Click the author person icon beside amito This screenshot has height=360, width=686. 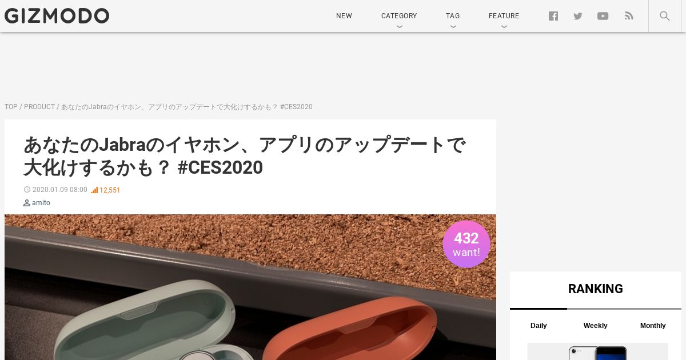[27, 203]
